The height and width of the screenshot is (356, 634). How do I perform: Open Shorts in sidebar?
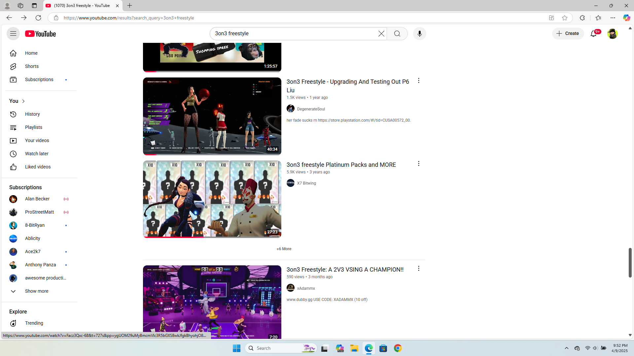point(39,66)
